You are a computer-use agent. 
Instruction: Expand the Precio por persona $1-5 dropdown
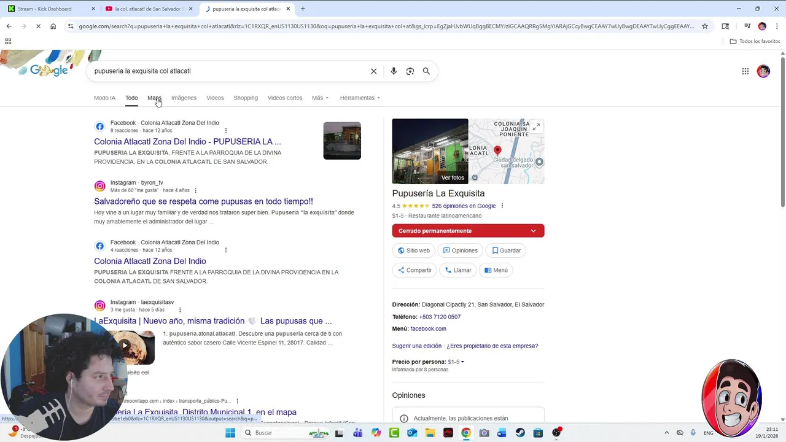(x=456, y=362)
